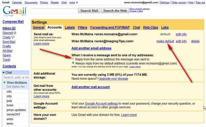Open Reader in the top bar
The image size is (206, 127).
coord(55,3)
